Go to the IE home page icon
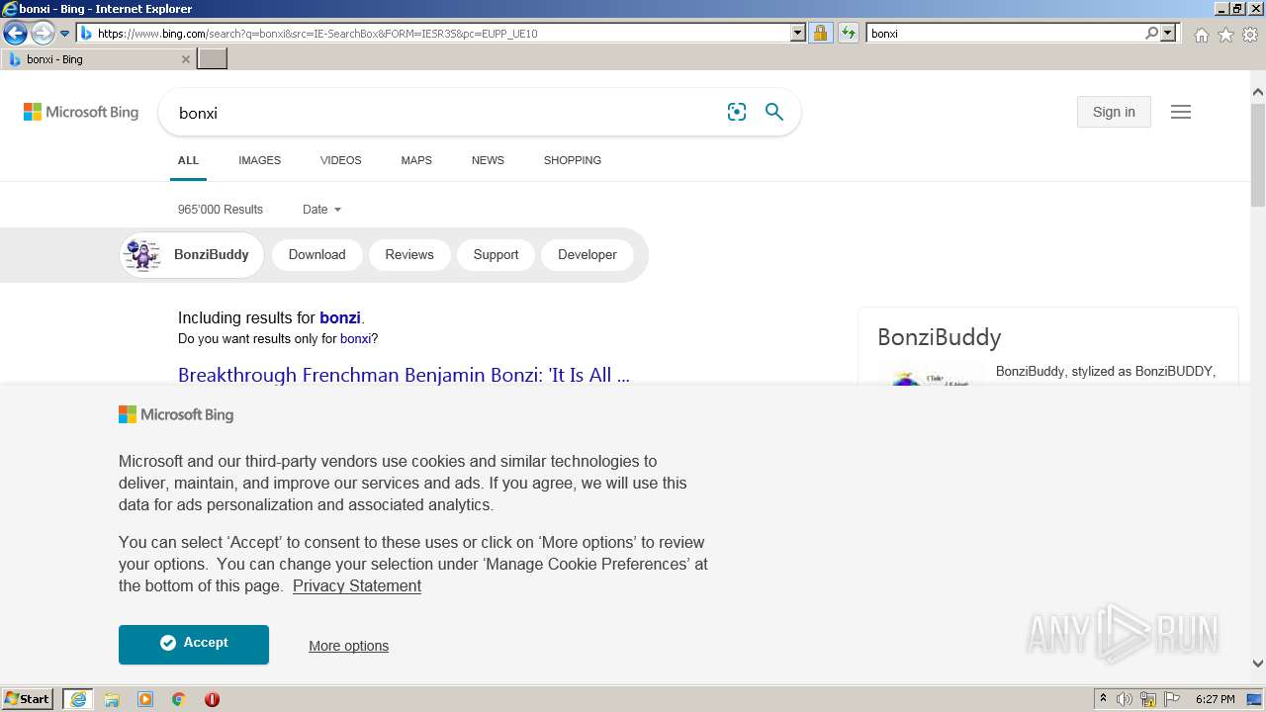 [1201, 35]
